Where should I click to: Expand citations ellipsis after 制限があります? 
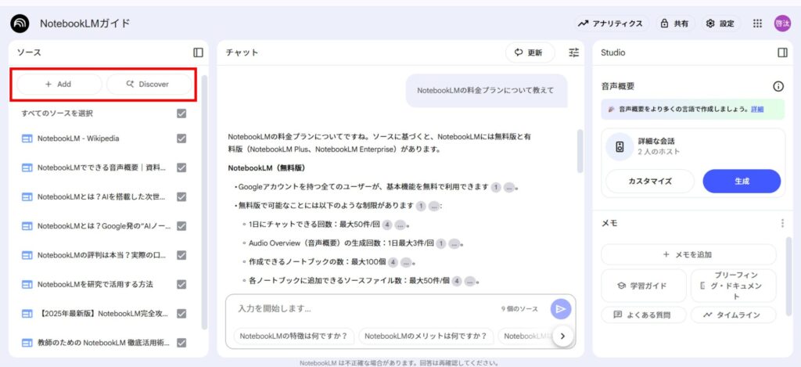(433, 207)
